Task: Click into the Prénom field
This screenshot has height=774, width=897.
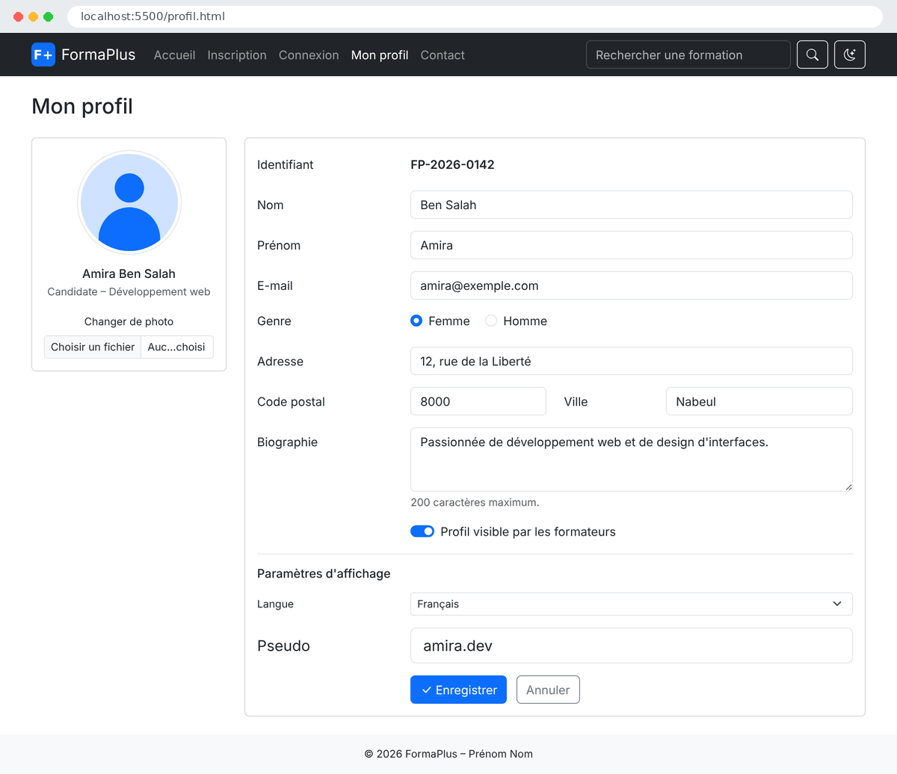Action: coord(632,245)
